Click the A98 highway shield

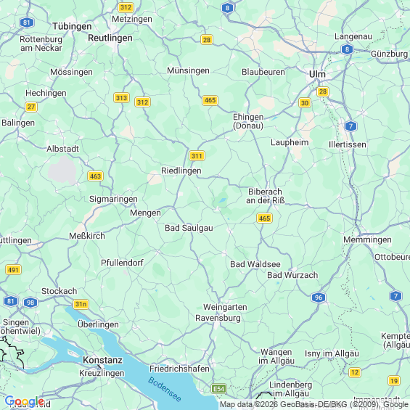(30, 303)
